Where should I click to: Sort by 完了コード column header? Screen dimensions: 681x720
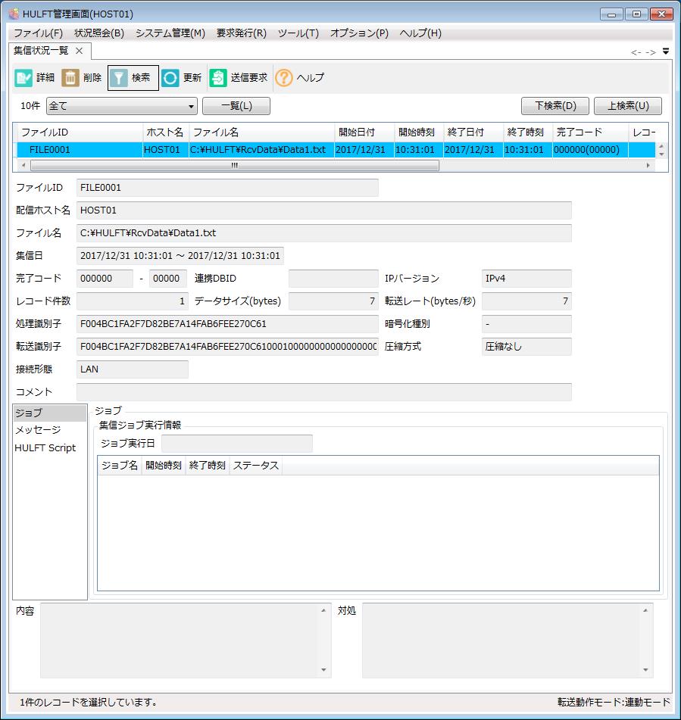tap(590, 132)
